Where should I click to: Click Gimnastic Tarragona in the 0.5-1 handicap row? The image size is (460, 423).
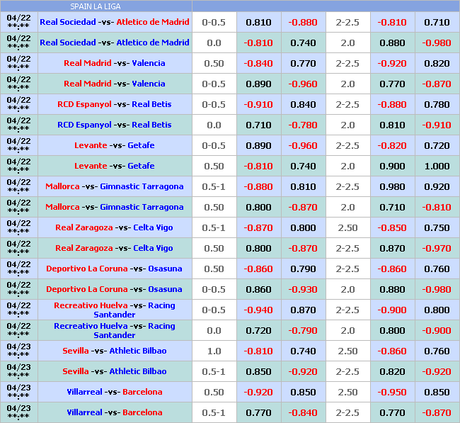[x=142, y=186]
